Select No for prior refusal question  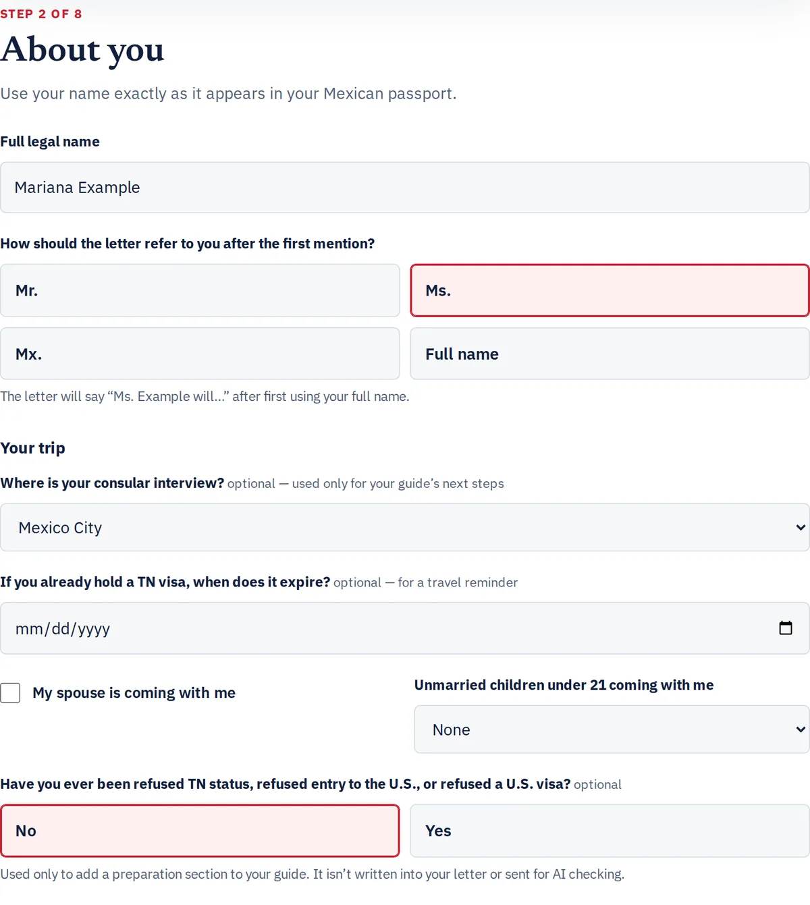coord(200,831)
